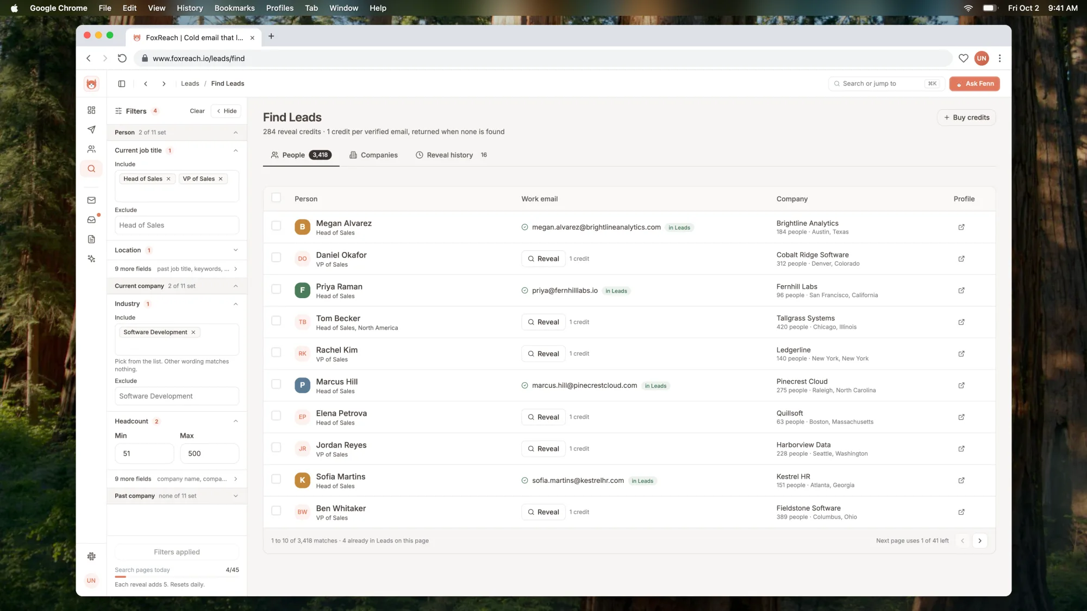This screenshot has width=1087, height=611.
Task: Click the Buy credits button
Action: coord(966,117)
